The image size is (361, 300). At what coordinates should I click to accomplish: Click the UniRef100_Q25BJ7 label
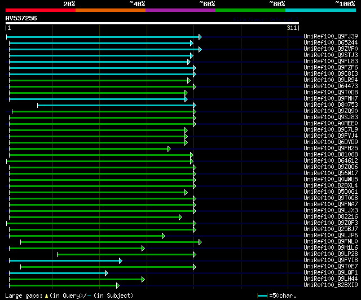[x=331, y=229]
